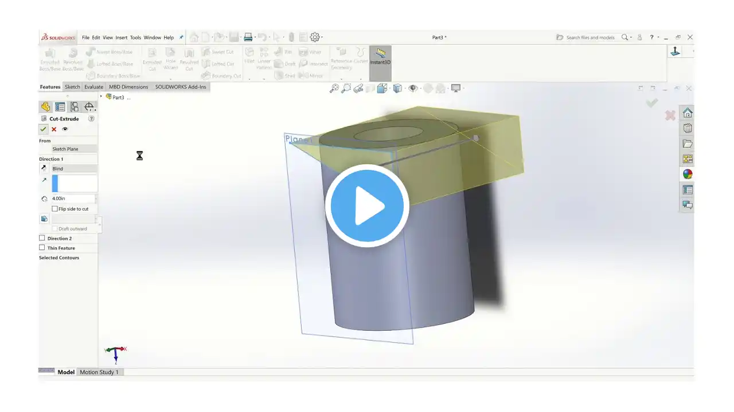The image size is (734, 412).
Task: Open SOLIDWORKS Forum task pane icon
Action: click(x=688, y=205)
